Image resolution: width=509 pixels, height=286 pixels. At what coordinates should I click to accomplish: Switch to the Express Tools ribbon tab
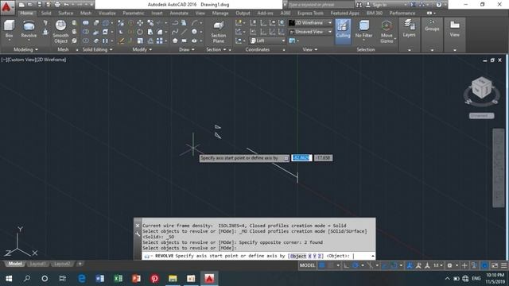[310, 13]
